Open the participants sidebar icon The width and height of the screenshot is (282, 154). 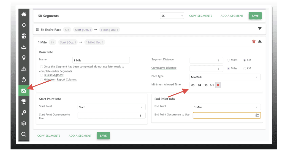(24, 36)
